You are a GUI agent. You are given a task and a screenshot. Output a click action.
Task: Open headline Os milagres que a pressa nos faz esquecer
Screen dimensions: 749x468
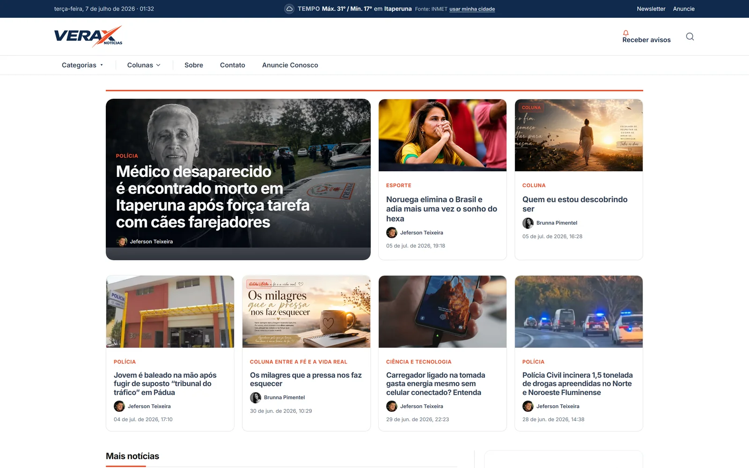click(306, 379)
